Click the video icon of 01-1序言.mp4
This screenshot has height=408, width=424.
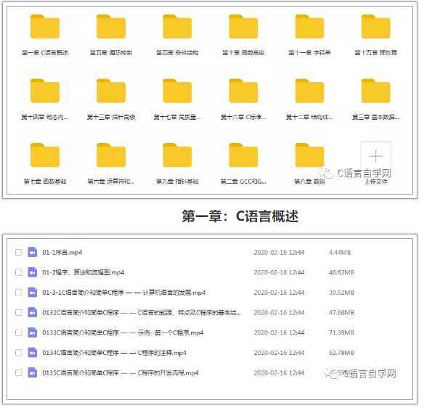tap(33, 252)
